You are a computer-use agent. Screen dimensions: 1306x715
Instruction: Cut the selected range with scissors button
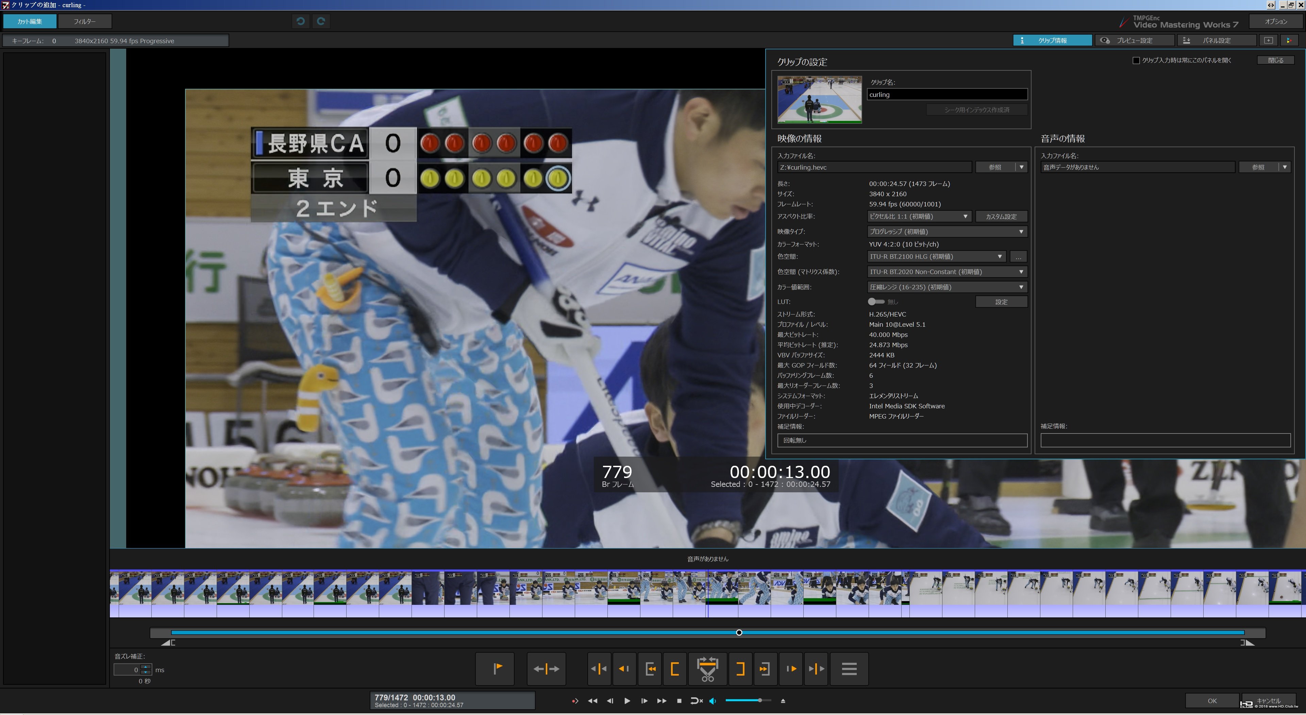pyautogui.click(x=707, y=668)
